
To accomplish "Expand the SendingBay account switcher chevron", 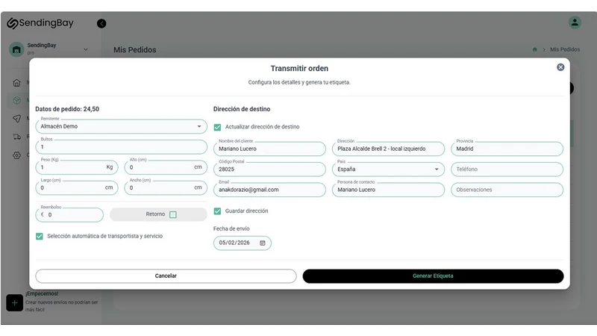I will [x=86, y=49].
